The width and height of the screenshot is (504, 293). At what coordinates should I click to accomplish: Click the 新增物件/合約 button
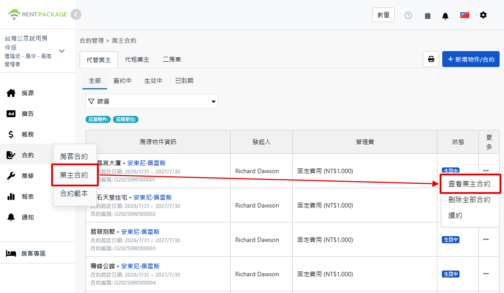[x=470, y=59]
